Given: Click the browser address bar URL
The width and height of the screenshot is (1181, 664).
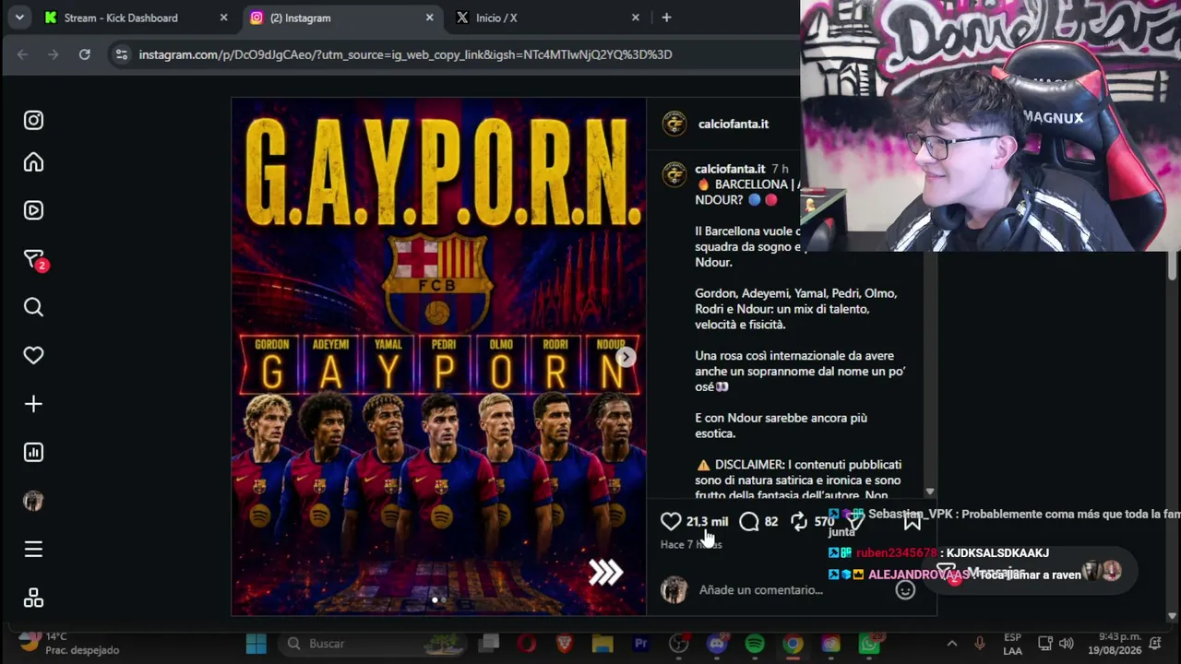Looking at the screenshot, I should point(405,54).
